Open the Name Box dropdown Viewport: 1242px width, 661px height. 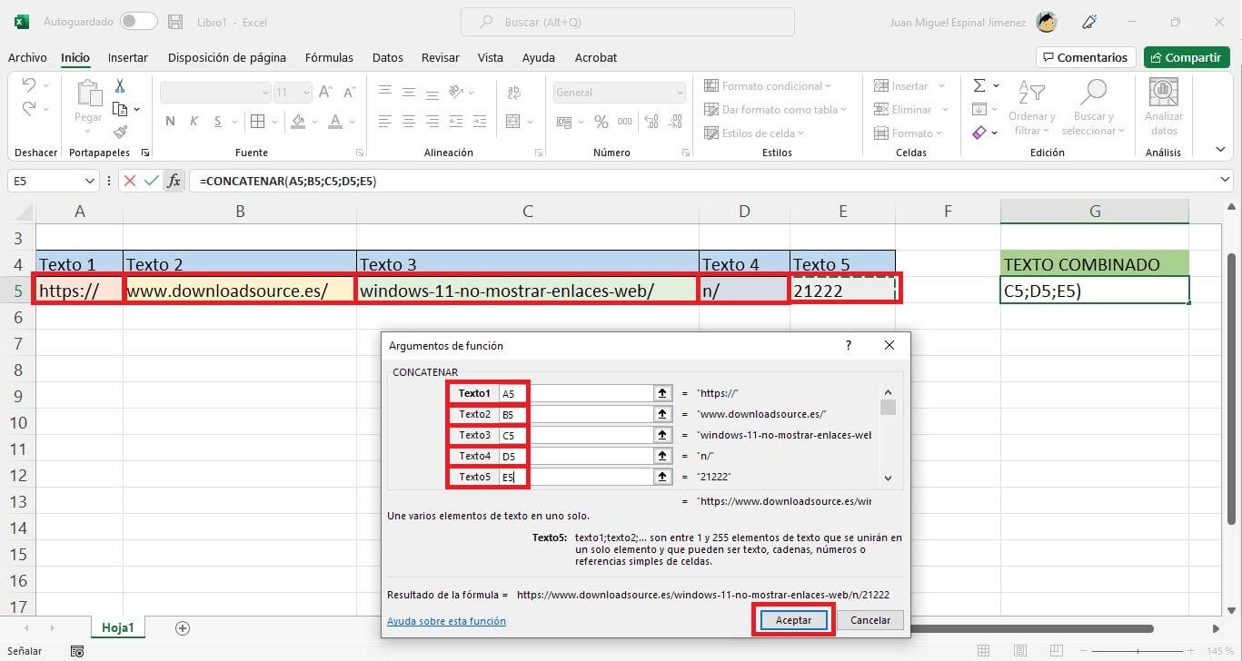(x=89, y=181)
